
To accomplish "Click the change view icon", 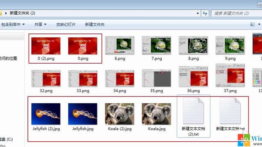I will [253, 24].
